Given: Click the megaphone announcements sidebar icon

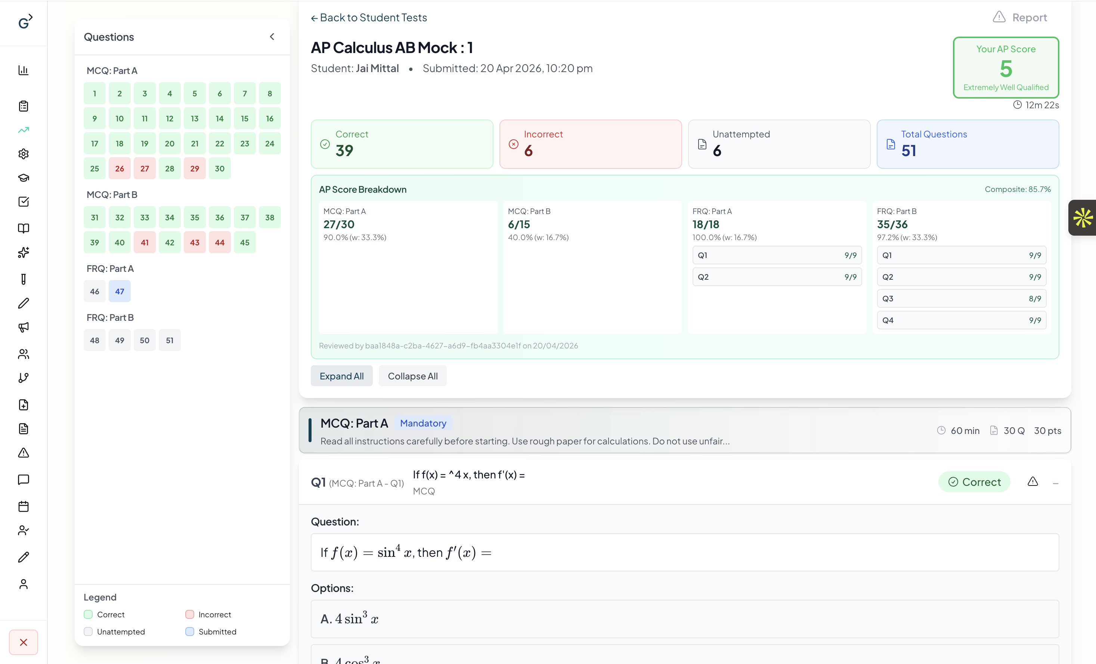Looking at the screenshot, I should [24, 327].
